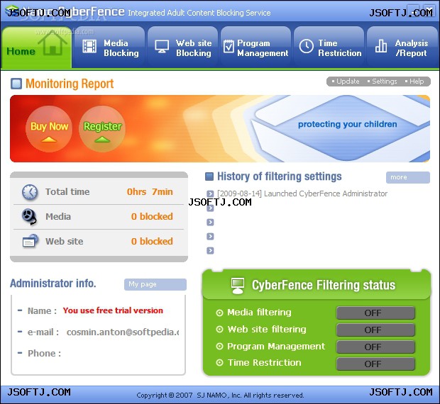Click the bullet beside Program Management status
Image resolution: width=440 pixels, height=404 pixels.
click(219, 347)
